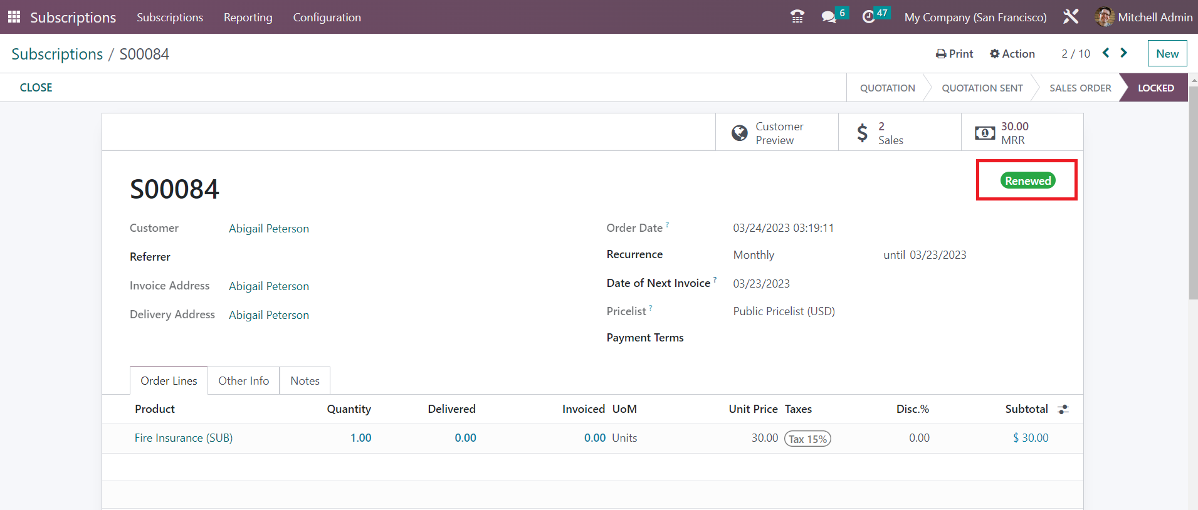Screen dimensions: 1198x510
Task: Click the Customer Preview globe icon
Action: pyautogui.click(x=740, y=133)
